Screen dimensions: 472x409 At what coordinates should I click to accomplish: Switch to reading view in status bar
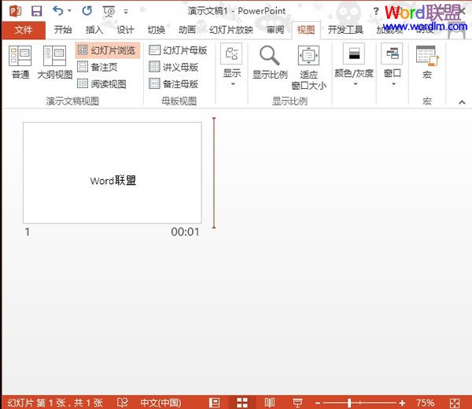[270, 403]
